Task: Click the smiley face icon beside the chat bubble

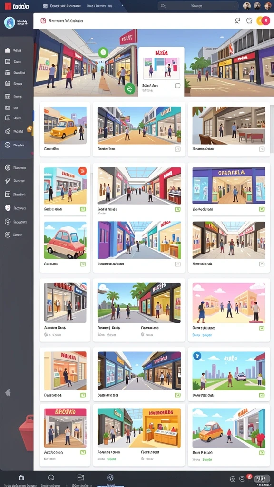Action: [249, 20]
